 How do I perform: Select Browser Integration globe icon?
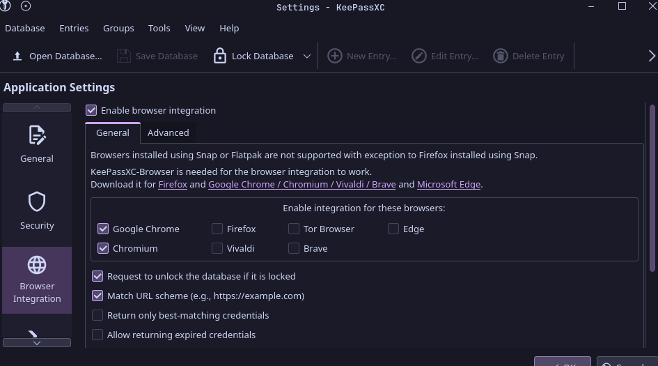tap(37, 265)
